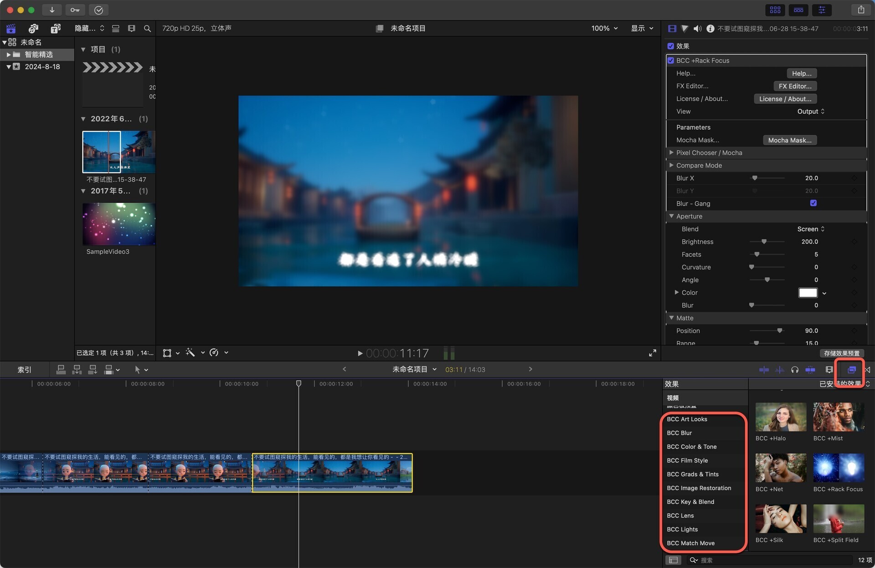
Task: Click the FX Editor button
Action: 795,86
